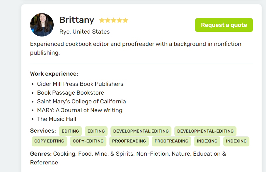266x172 pixels.
Task: Select Cider Mill Press Book Publishers entry
Action: 80,84
